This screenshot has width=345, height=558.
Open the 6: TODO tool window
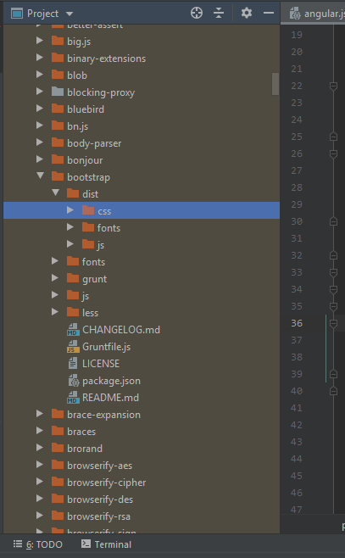(37, 544)
